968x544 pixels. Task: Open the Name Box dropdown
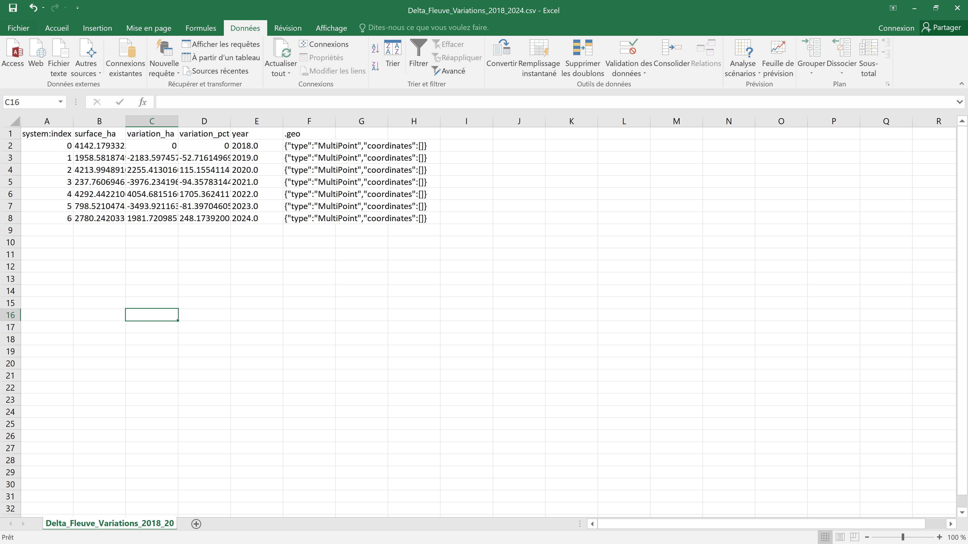pos(60,102)
